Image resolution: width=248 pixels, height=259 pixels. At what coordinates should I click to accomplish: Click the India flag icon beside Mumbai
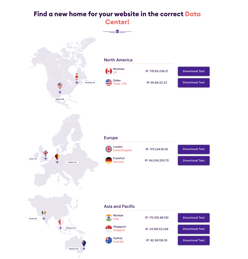pos(109,218)
